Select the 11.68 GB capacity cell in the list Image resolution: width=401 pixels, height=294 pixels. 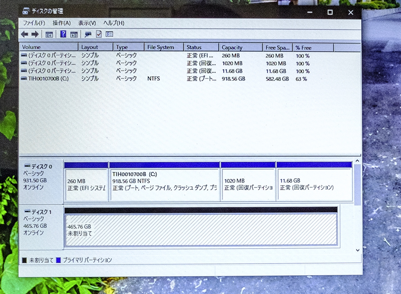point(232,71)
